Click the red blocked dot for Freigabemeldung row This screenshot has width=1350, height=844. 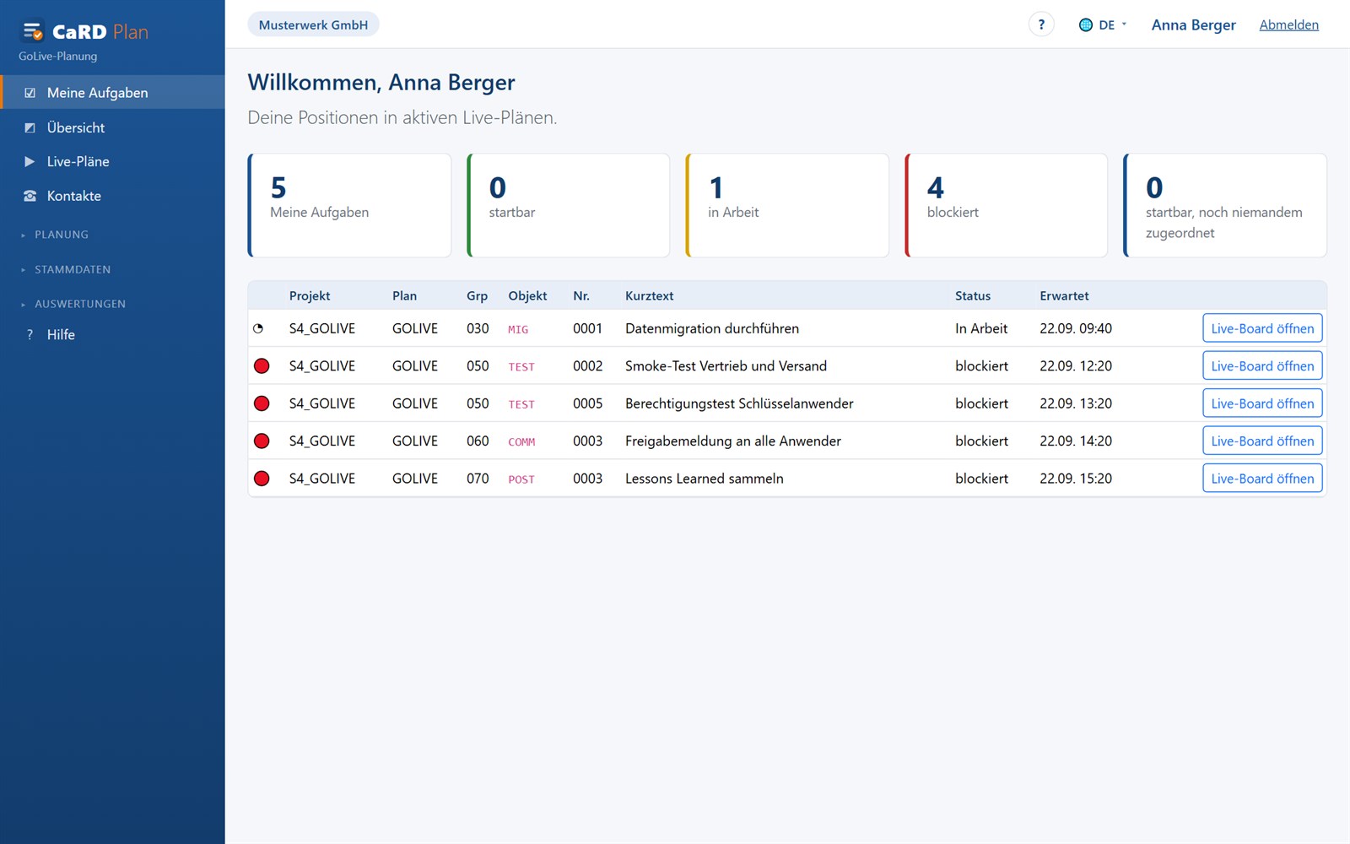click(x=262, y=441)
